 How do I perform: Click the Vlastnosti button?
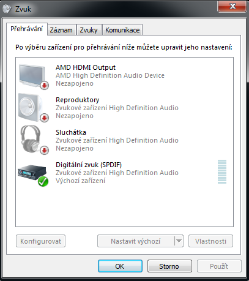pyautogui.click(x=210, y=241)
